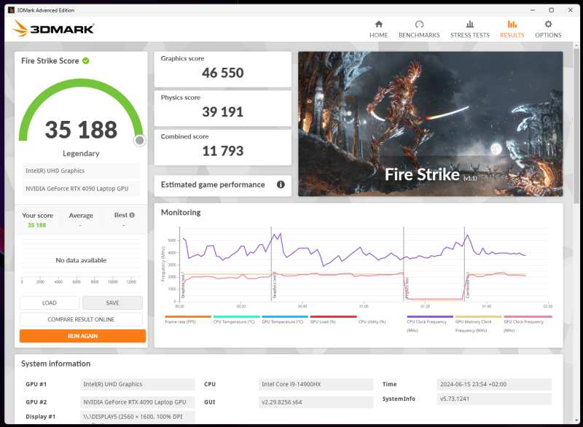Click the Graphics test 2 marker line
Viewport: 583px width, 427px height.
click(271, 264)
